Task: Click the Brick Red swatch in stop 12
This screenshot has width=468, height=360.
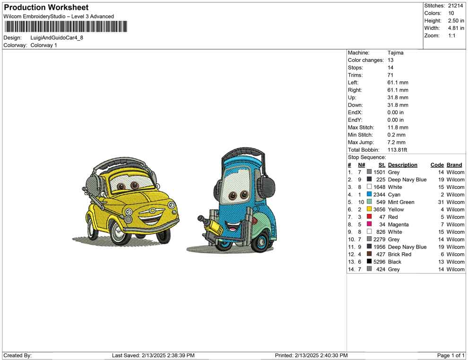Action: coord(369,254)
